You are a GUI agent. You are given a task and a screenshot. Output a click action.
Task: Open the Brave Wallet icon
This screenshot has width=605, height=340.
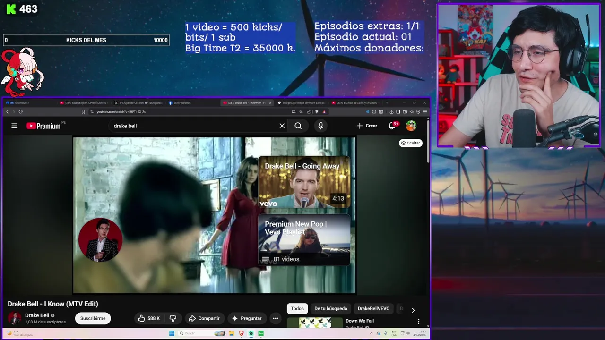(405, 111)
